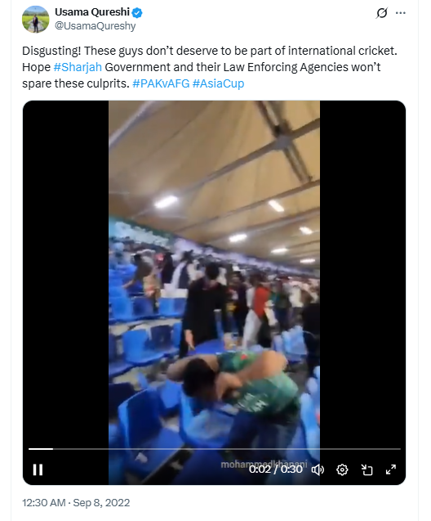
Task: Expand video to fullscreen
Action: [x=391, y=469]
